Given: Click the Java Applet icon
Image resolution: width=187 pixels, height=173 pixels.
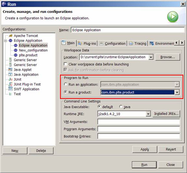Looking at the screenshot, I should point(10,70).
